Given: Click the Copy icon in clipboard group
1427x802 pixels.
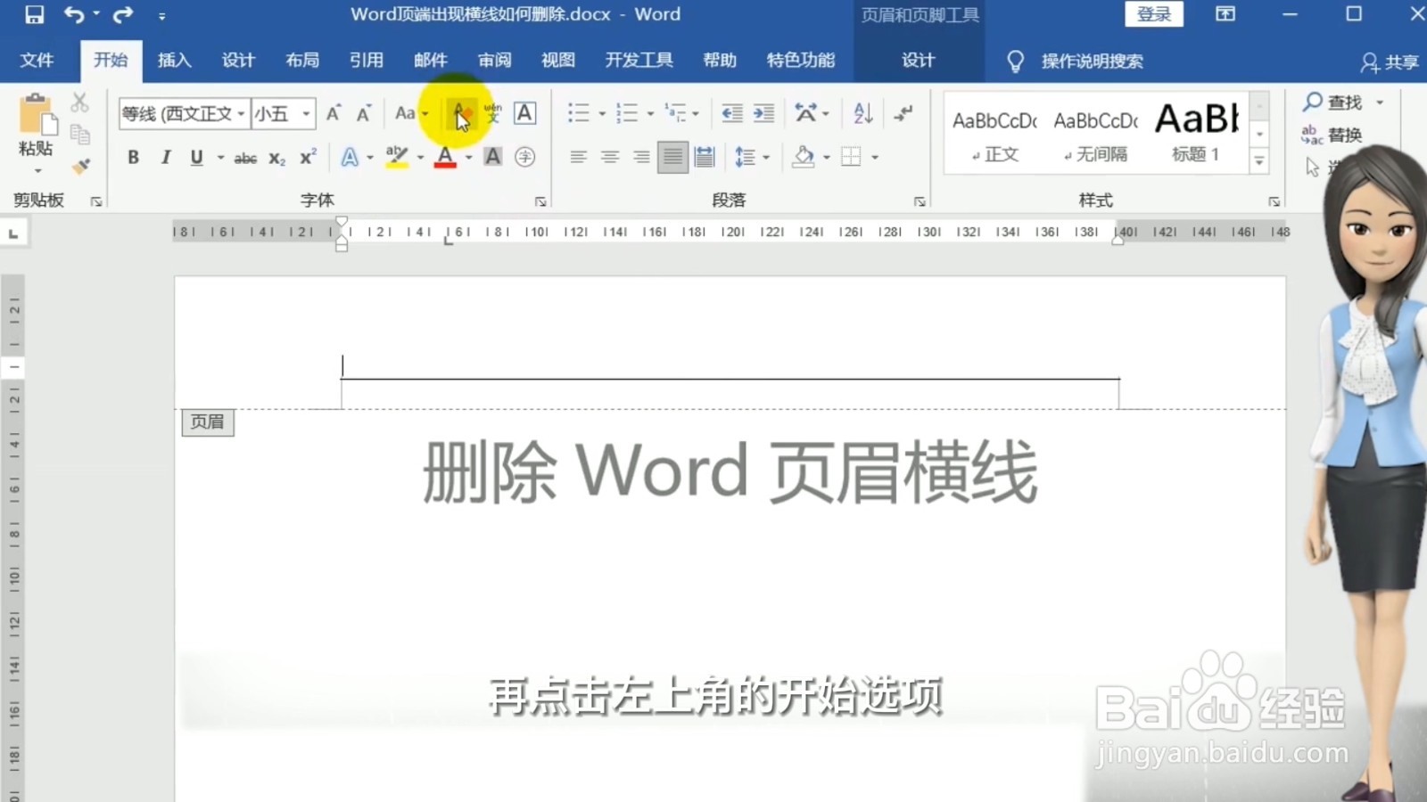Looking at the screenshot, I should (79, 134).
